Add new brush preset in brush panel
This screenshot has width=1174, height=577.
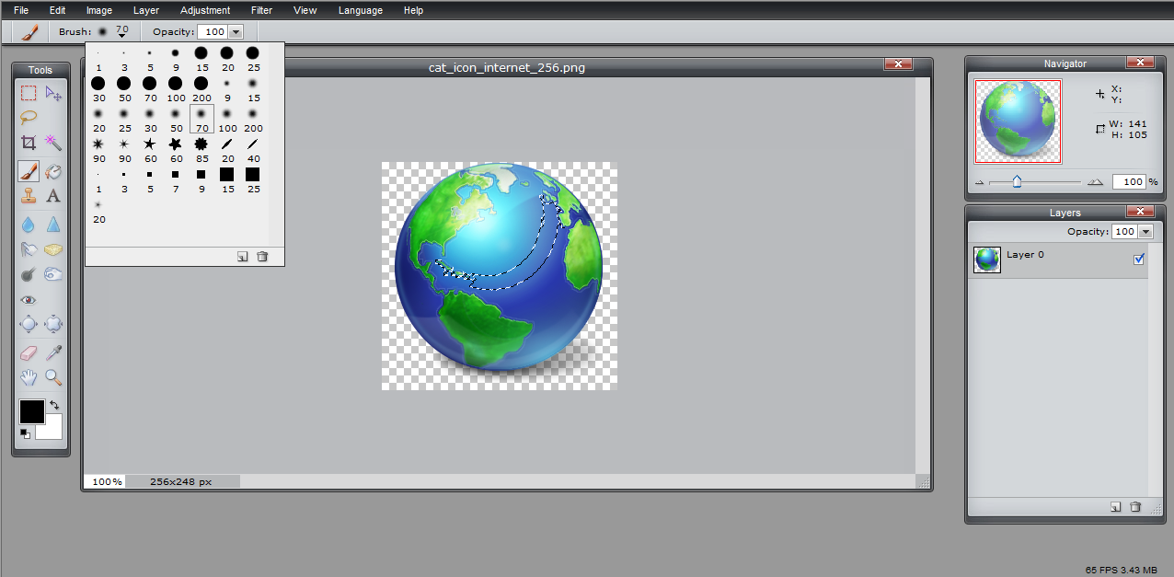pyautogui.click(x=242, y=257)
